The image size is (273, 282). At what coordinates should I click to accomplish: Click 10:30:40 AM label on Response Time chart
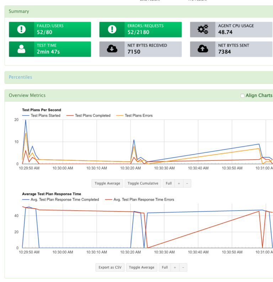point(198,252)
